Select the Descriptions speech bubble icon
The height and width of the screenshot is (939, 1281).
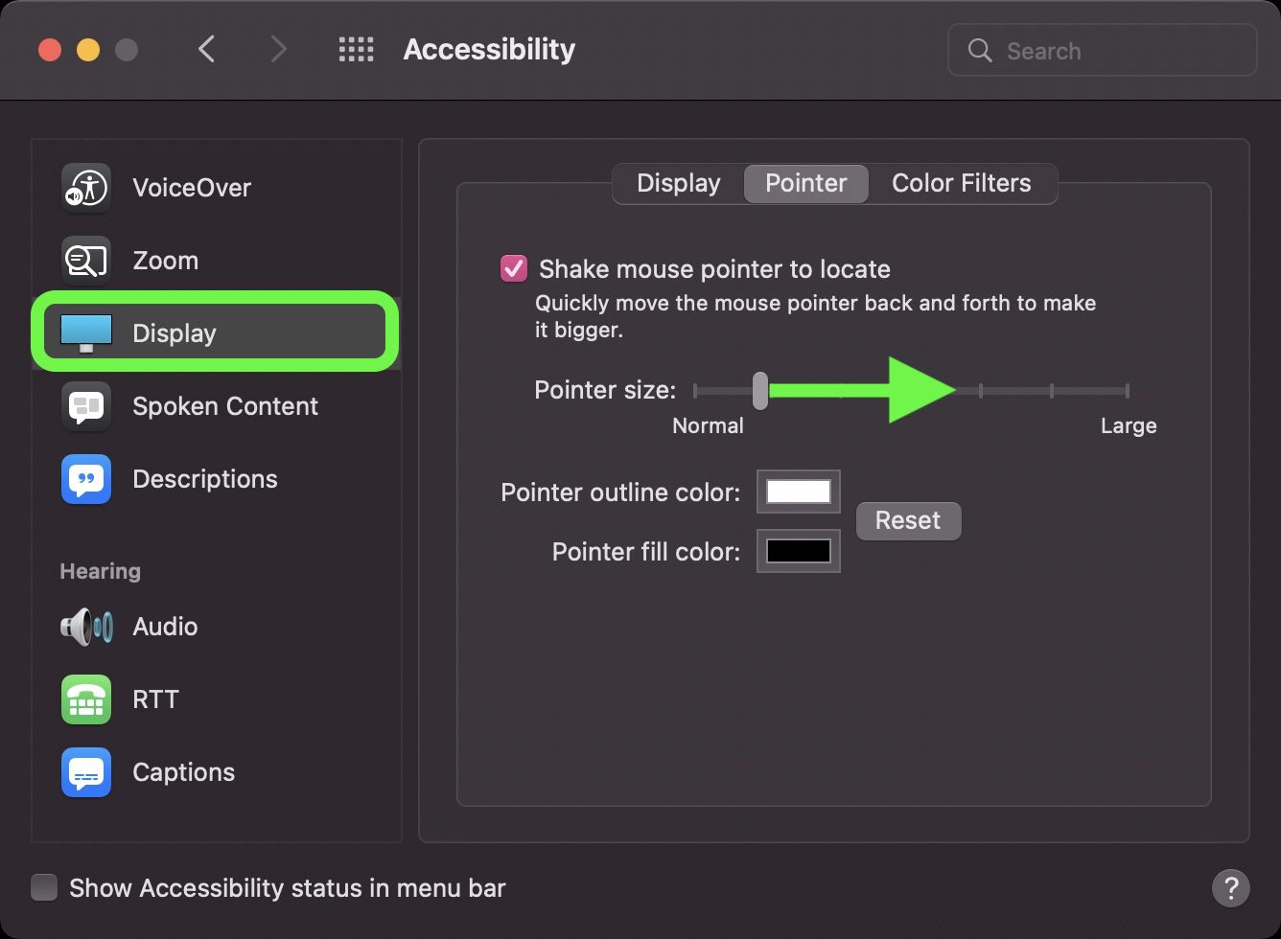(x=86, y=479)
